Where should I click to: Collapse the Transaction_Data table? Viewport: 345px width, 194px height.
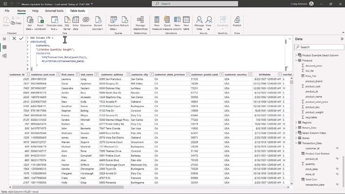(296, 143)
